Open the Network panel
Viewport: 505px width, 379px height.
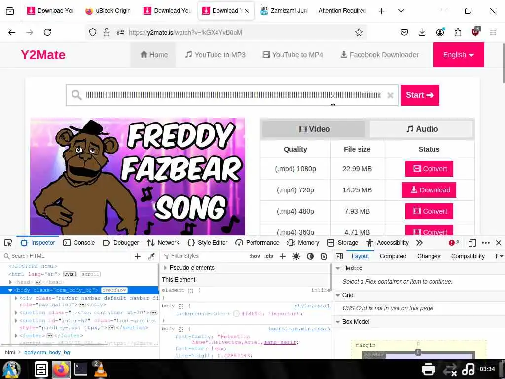pyautogui.click(x=163, y=243)
